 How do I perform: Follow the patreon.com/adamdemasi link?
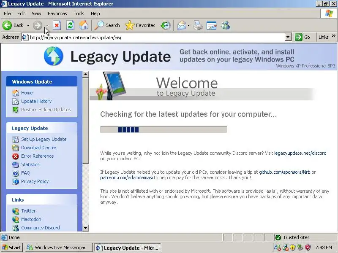click(x=126, y=178)
